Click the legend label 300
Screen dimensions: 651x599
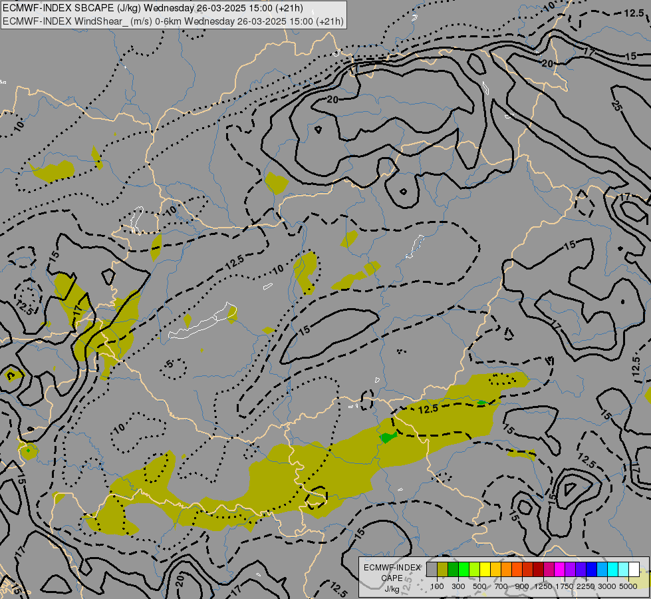coord(458,586)
